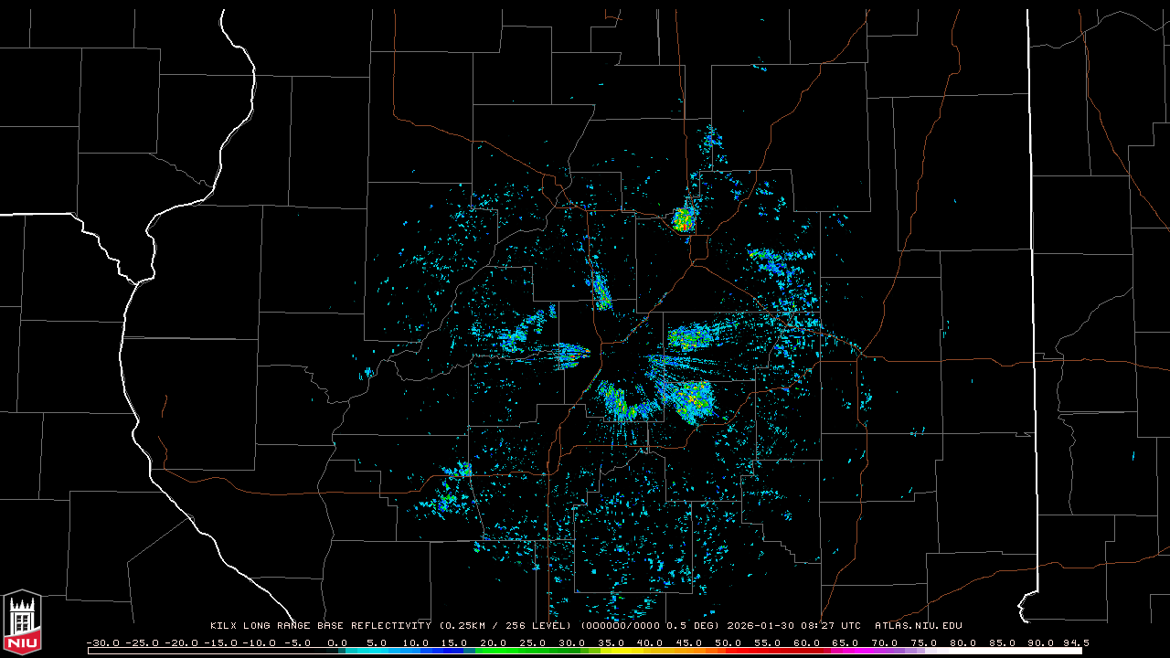Click the horizontal echo just west of radar center

tap(570, 353)
